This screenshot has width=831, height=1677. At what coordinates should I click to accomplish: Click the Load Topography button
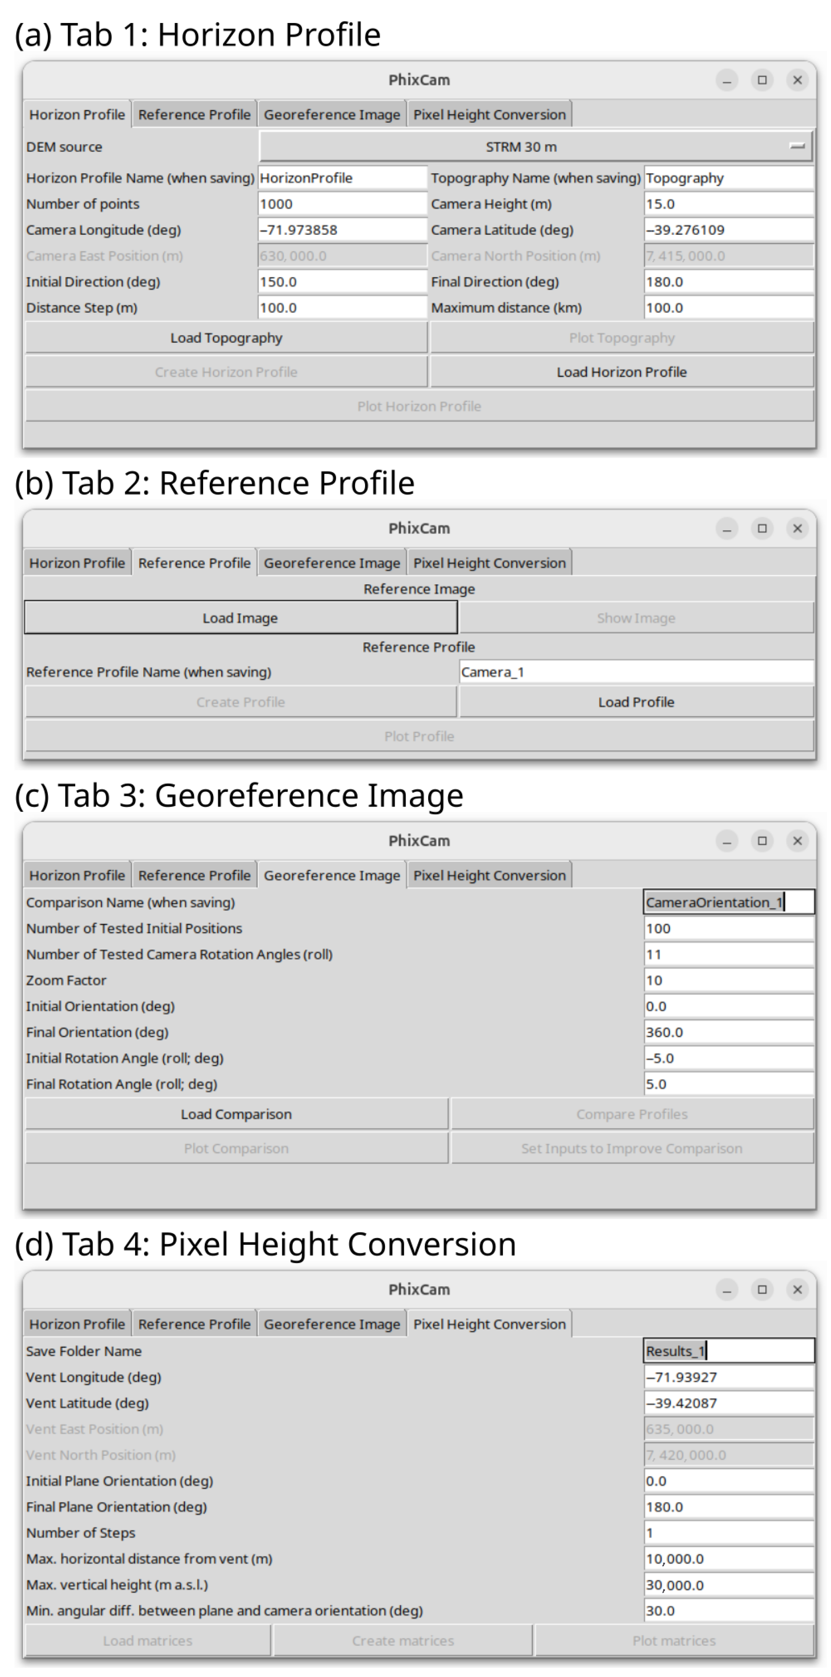click(226, 338)
